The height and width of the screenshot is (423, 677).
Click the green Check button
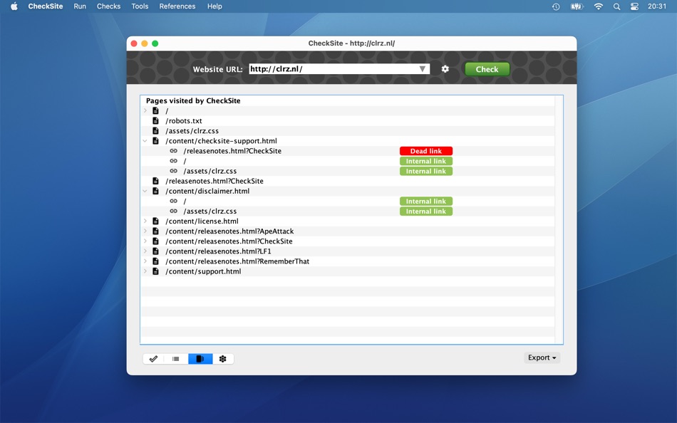487,69
